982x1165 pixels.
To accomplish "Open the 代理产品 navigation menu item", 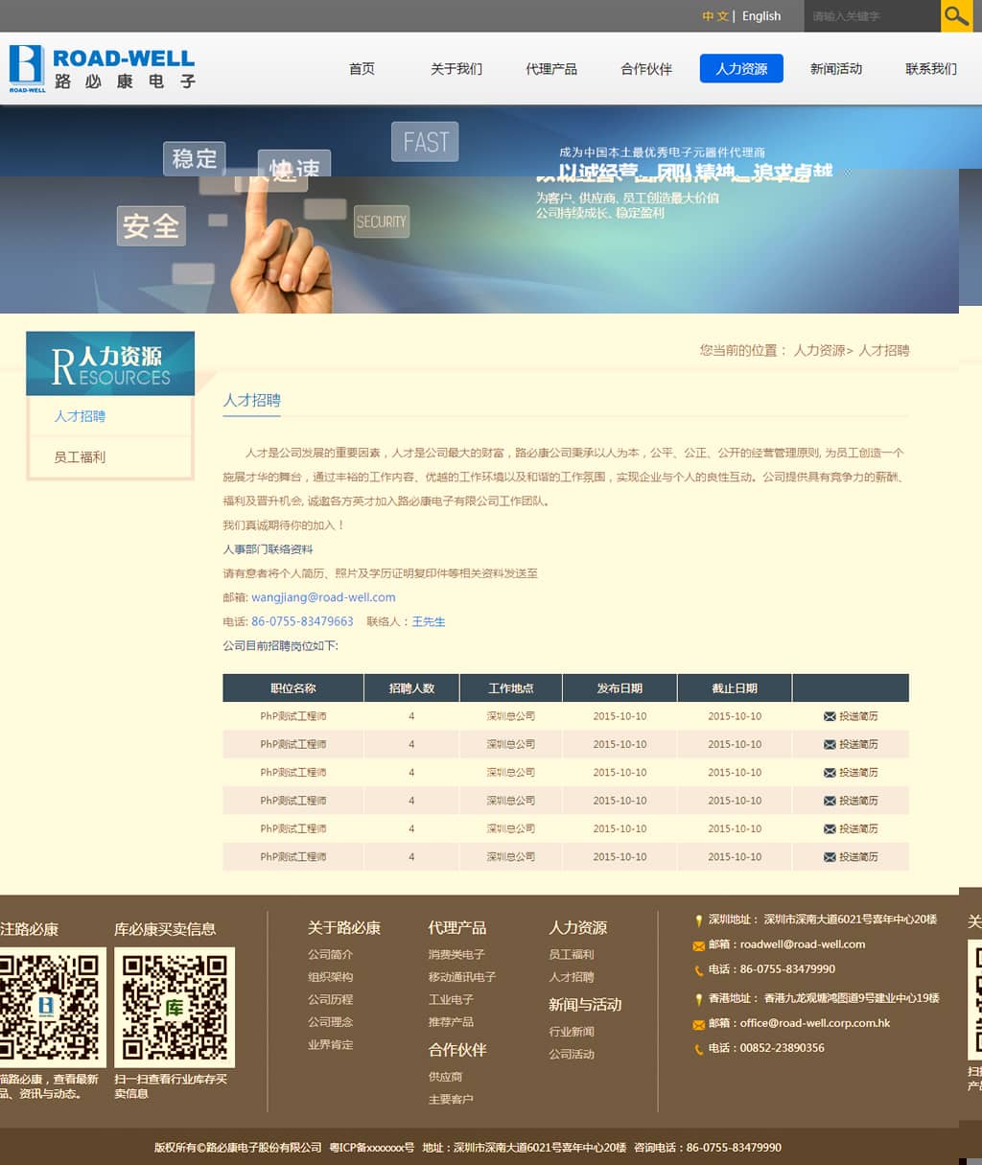I will point(551,69).
